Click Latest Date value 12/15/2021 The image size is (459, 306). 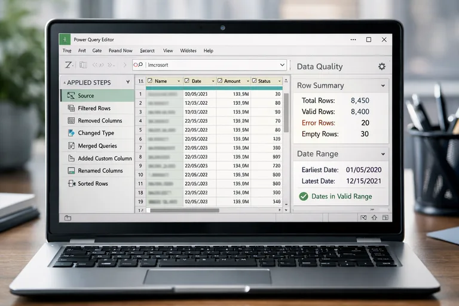[363, 181]
